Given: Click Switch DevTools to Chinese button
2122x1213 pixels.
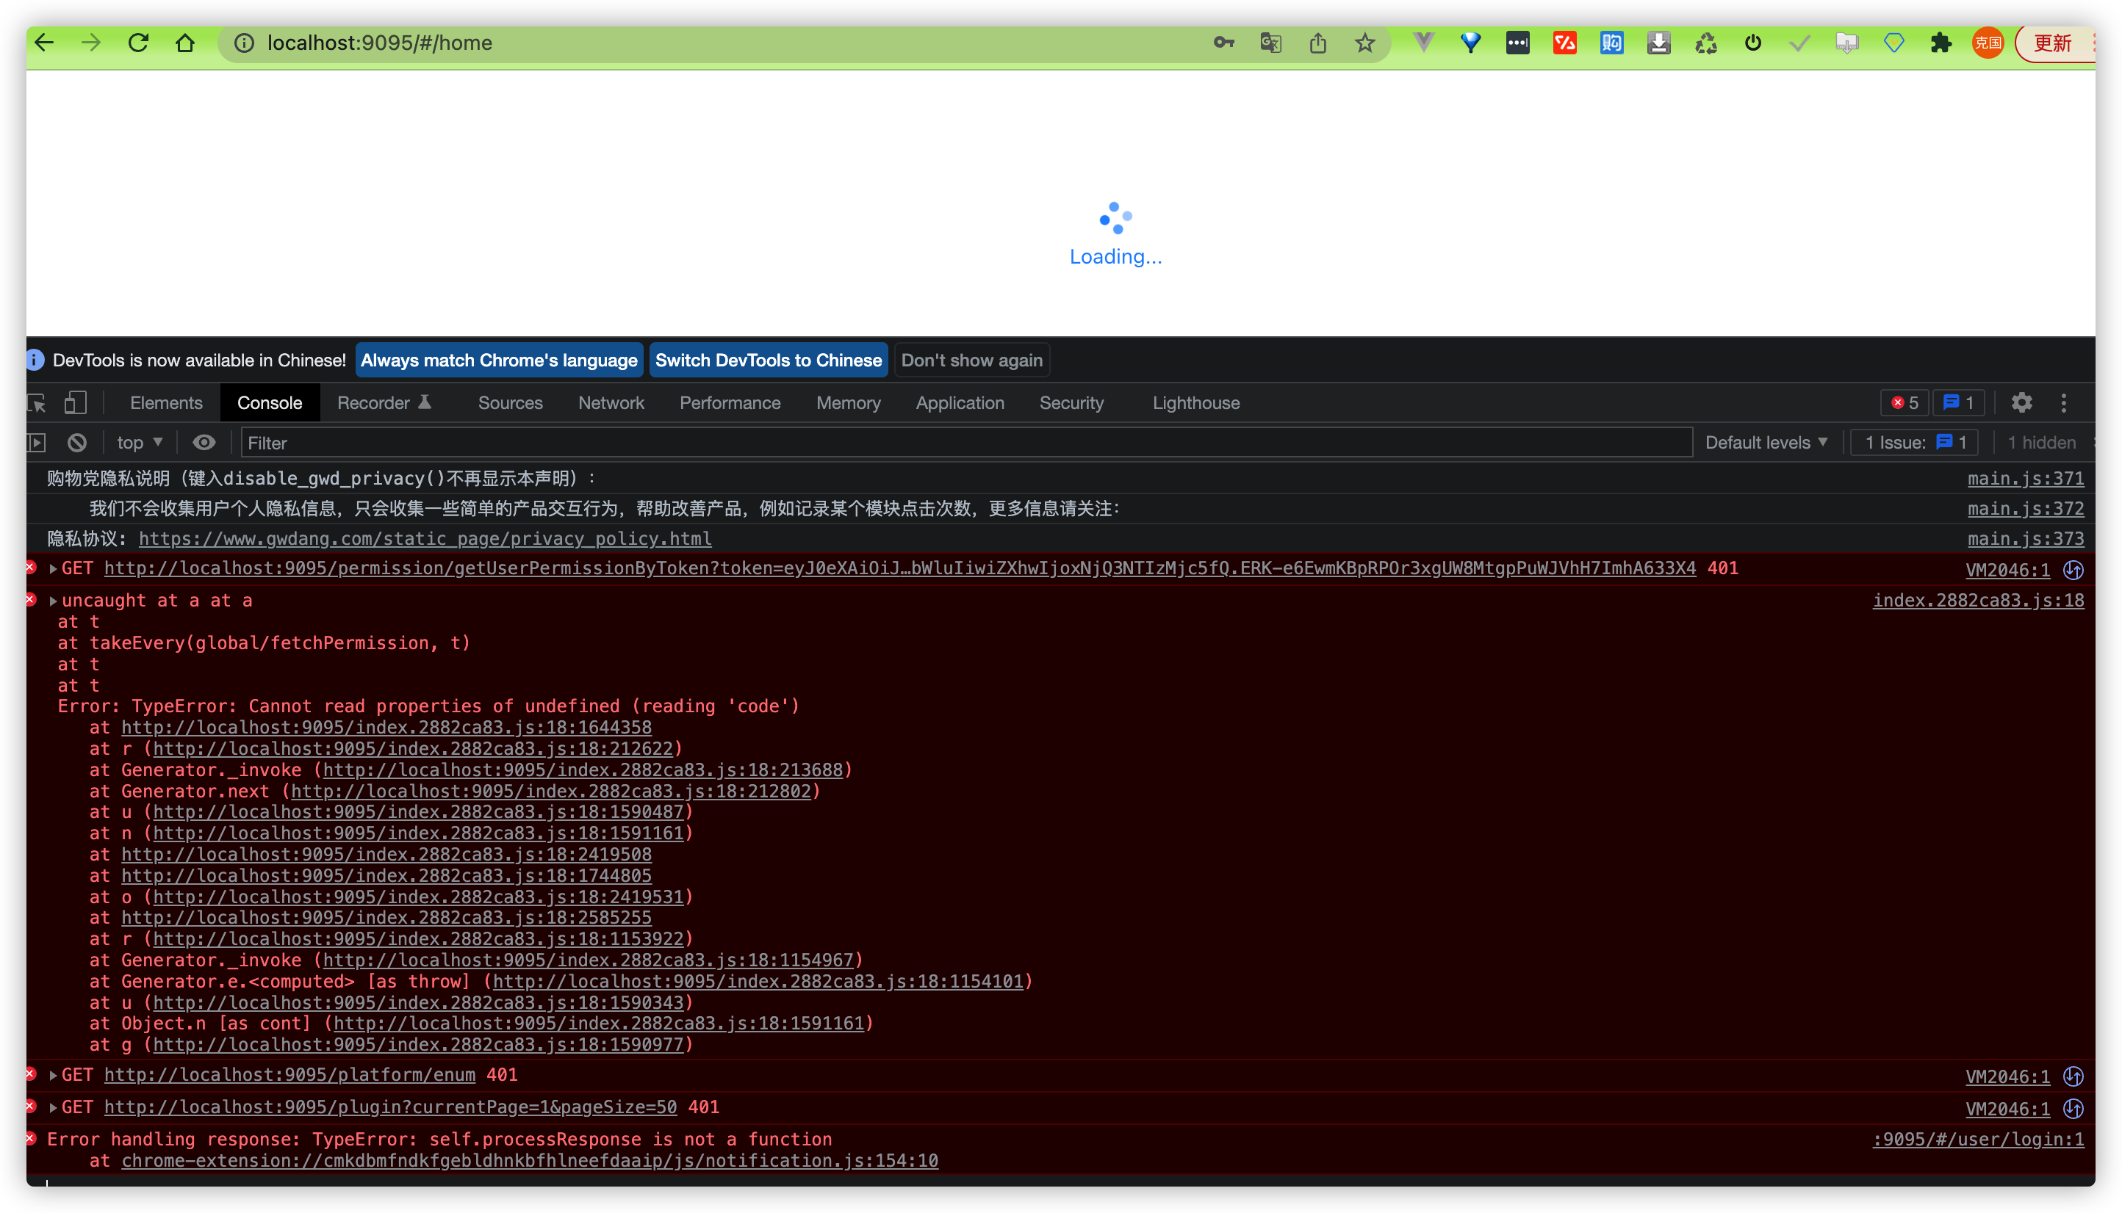Looking at the screenshot, I should pyautogui.click(x=768, y=361).
